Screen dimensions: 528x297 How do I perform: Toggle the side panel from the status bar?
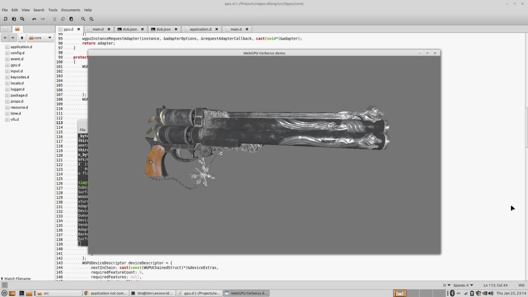click(x=4, y=285)
